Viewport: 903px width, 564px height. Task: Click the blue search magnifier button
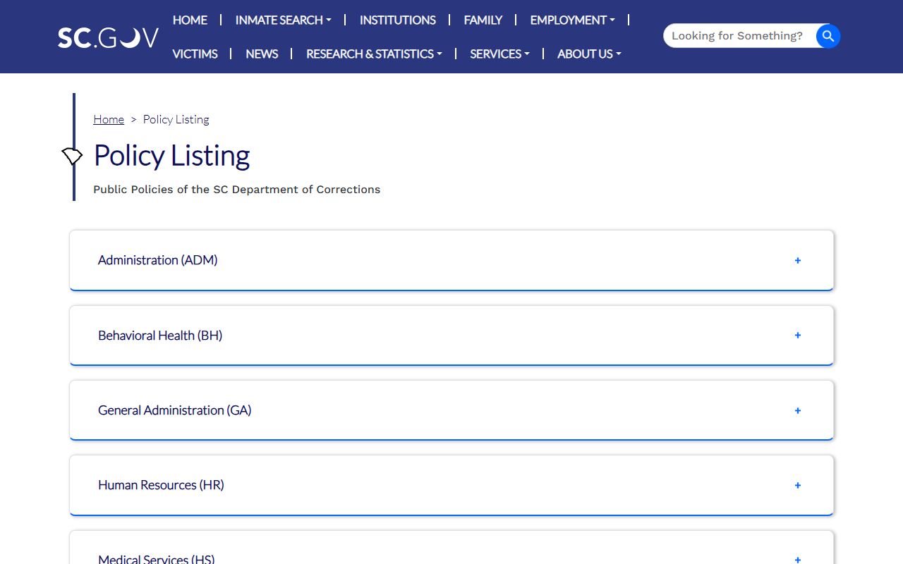[x=828, y=36]
